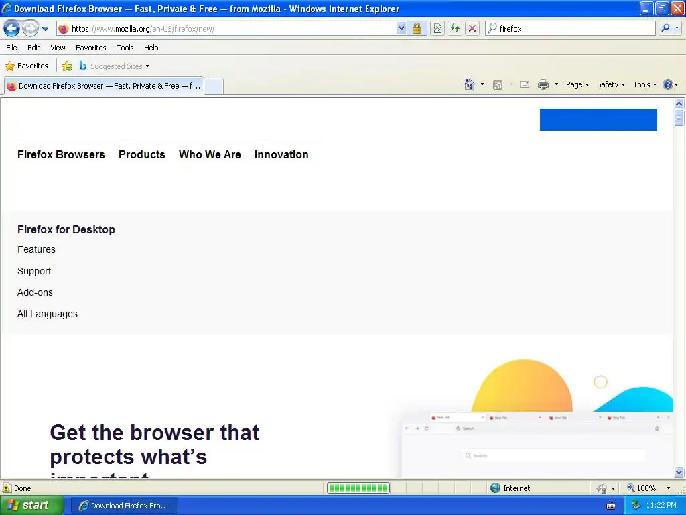
Task: Click the search box containing firefox
Action: (571, 28)
